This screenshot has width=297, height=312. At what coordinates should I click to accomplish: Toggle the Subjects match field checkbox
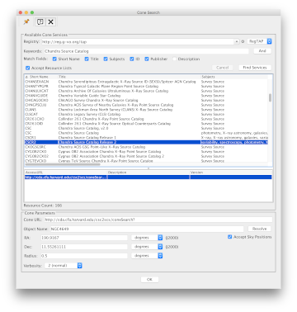106,59
